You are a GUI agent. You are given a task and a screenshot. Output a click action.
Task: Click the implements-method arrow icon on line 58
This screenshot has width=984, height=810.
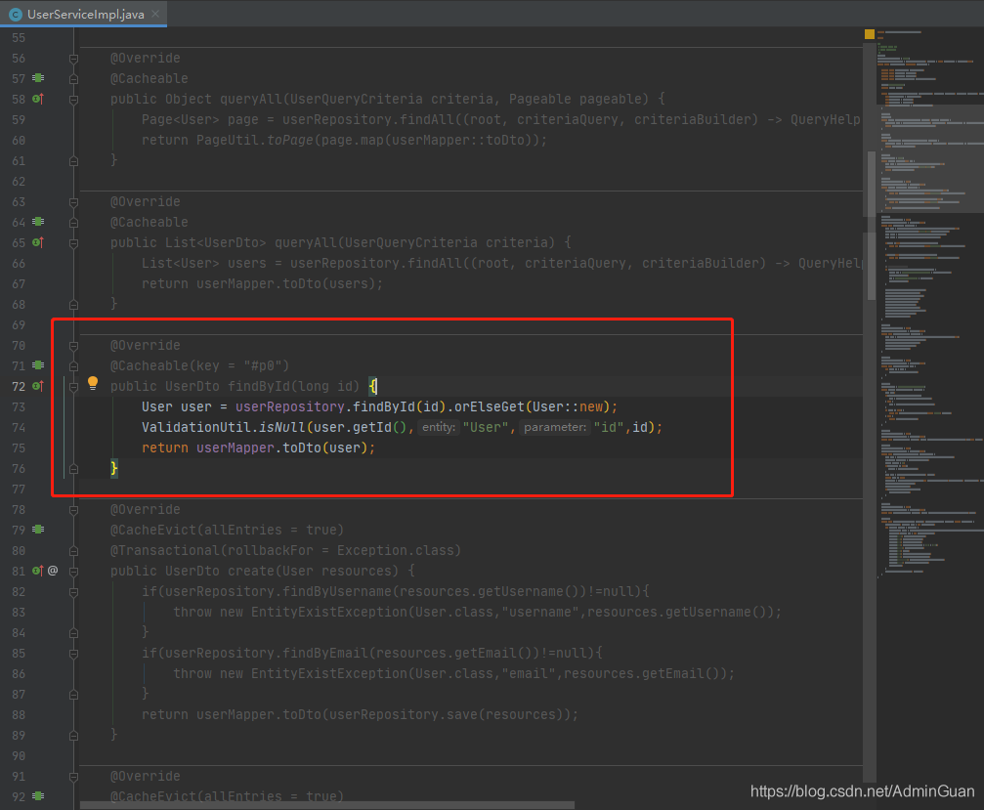[x=38, y=99]
